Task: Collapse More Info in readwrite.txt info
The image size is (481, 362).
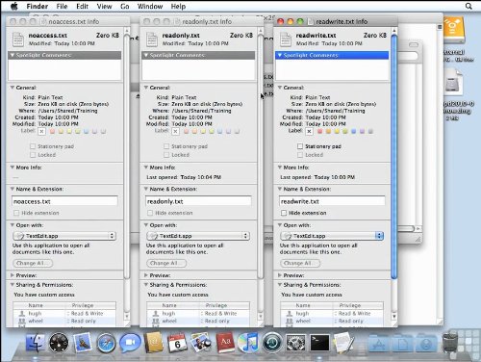Action: click(x=280, y=168)
